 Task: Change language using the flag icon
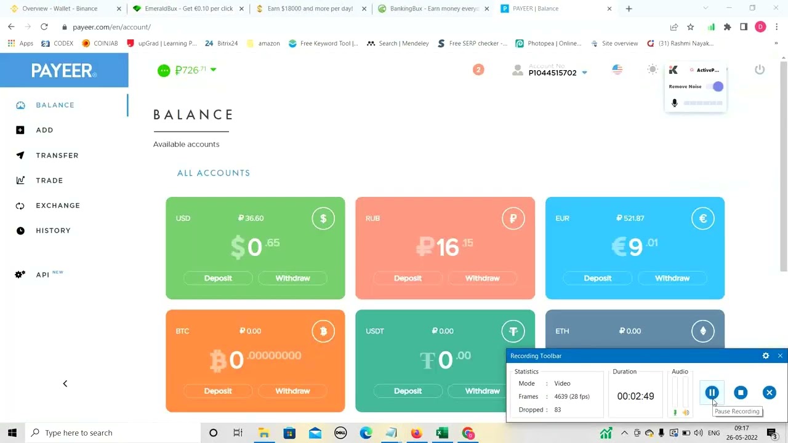click(617, 70)
